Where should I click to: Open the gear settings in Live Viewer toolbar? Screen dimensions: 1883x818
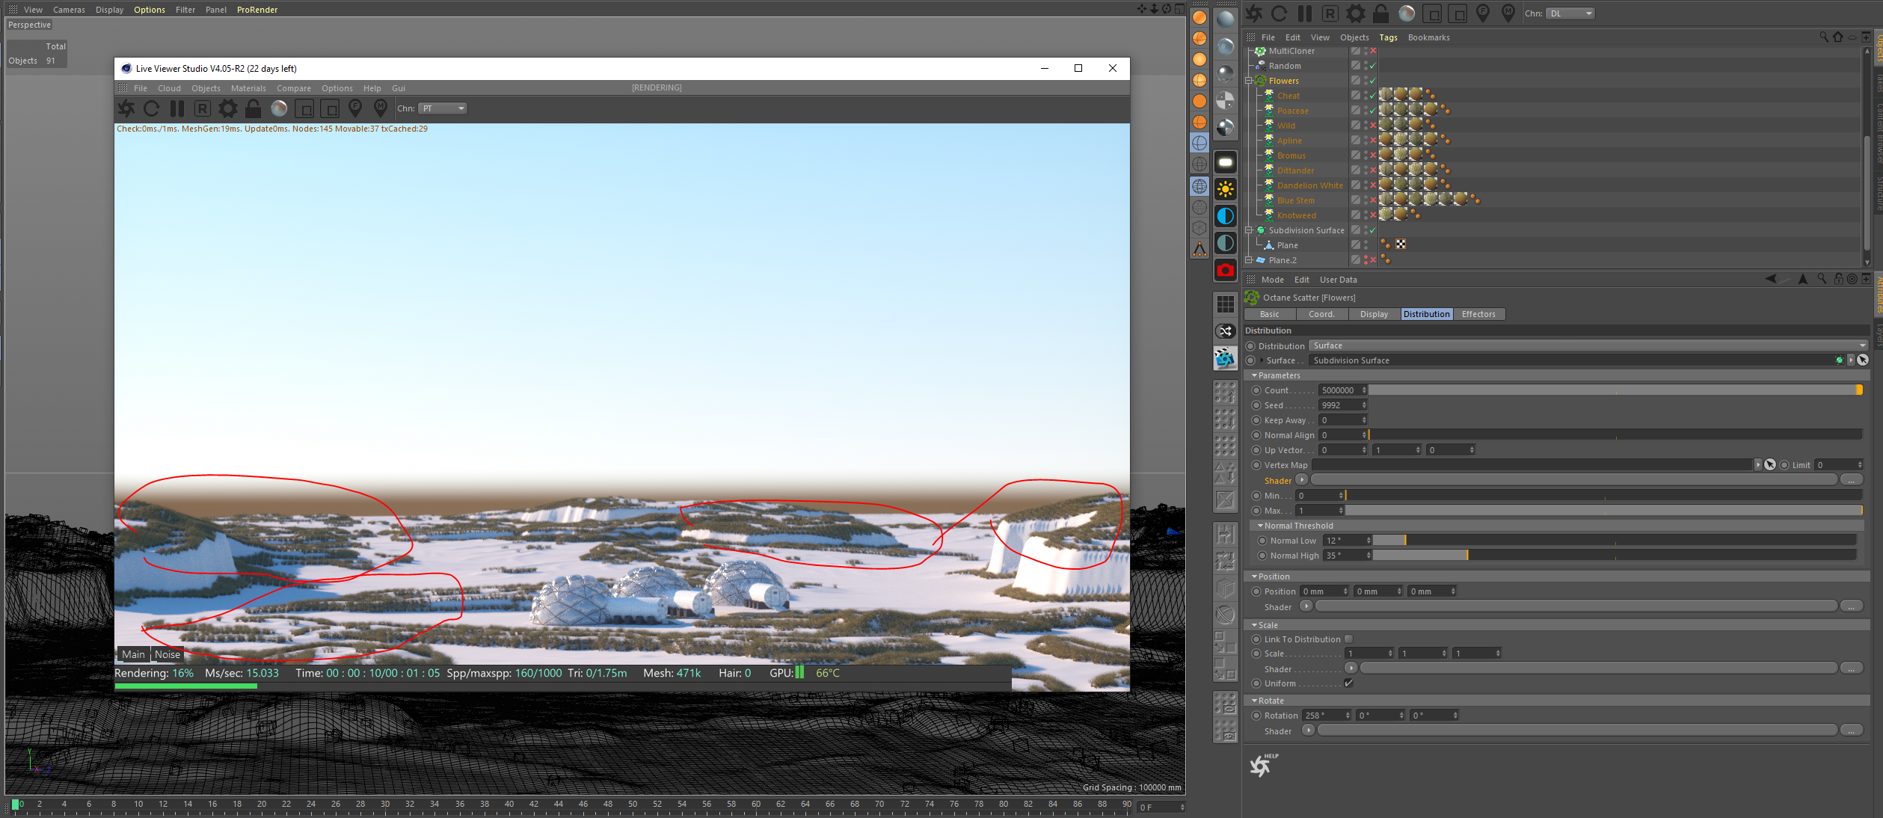tap(228, 108)
